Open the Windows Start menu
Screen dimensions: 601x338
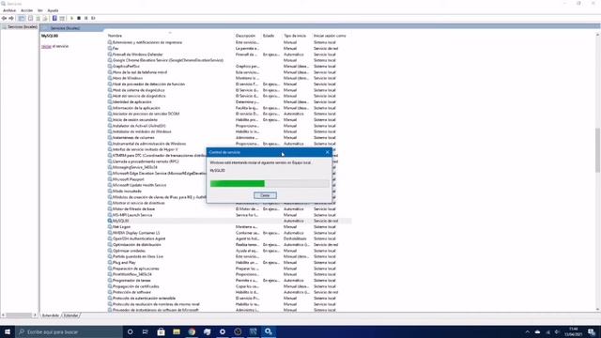[8, 331]
